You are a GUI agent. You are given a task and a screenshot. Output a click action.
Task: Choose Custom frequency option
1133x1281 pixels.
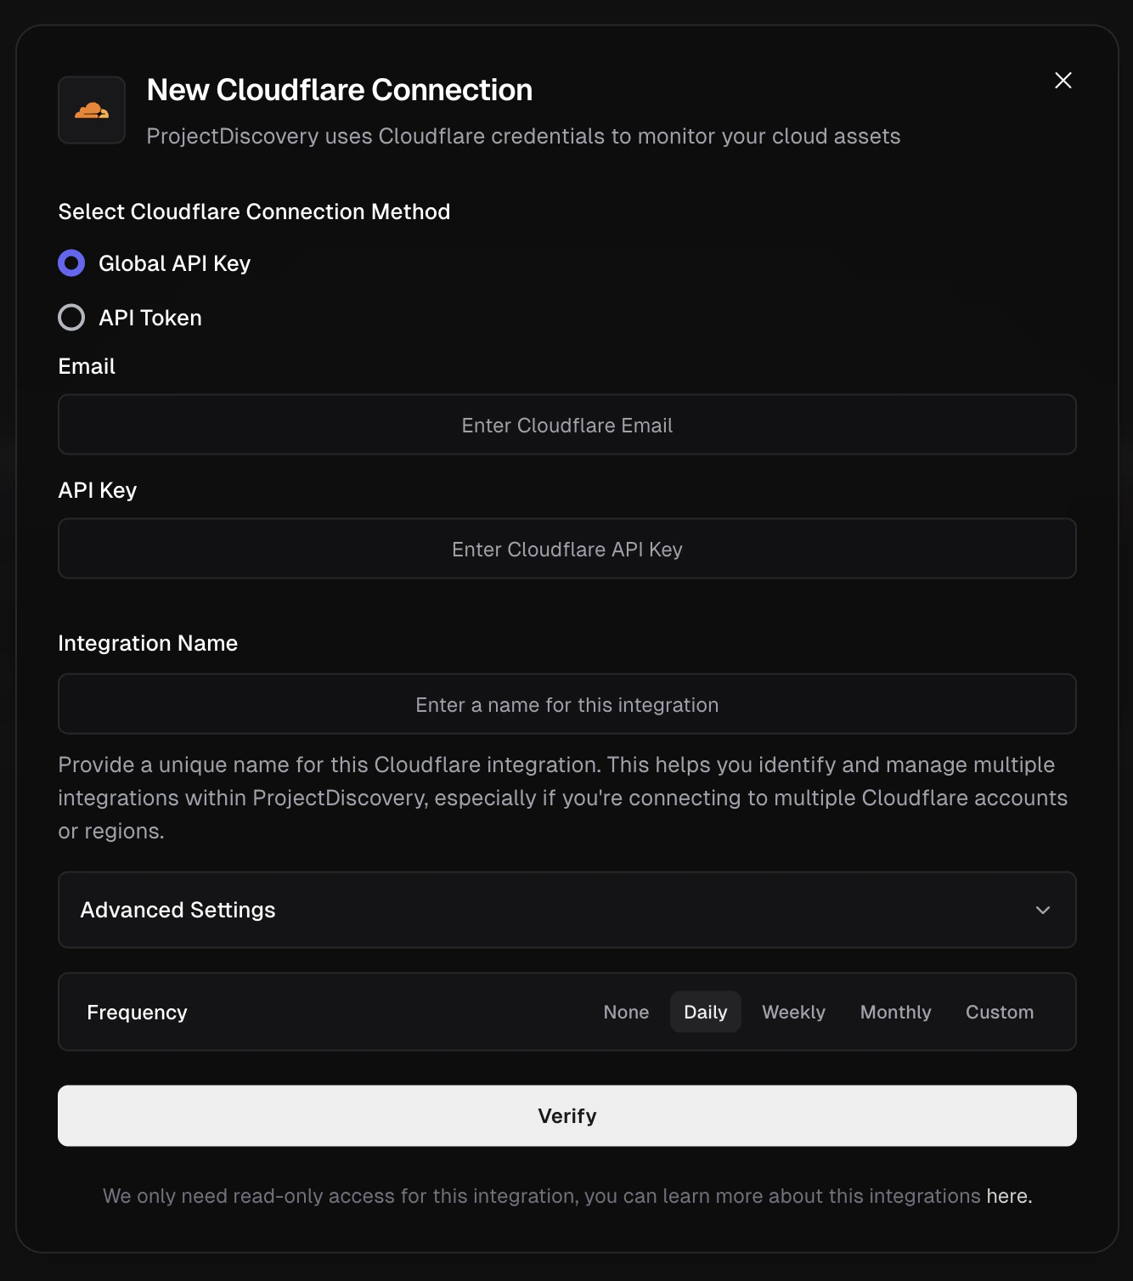[999, 1012]
